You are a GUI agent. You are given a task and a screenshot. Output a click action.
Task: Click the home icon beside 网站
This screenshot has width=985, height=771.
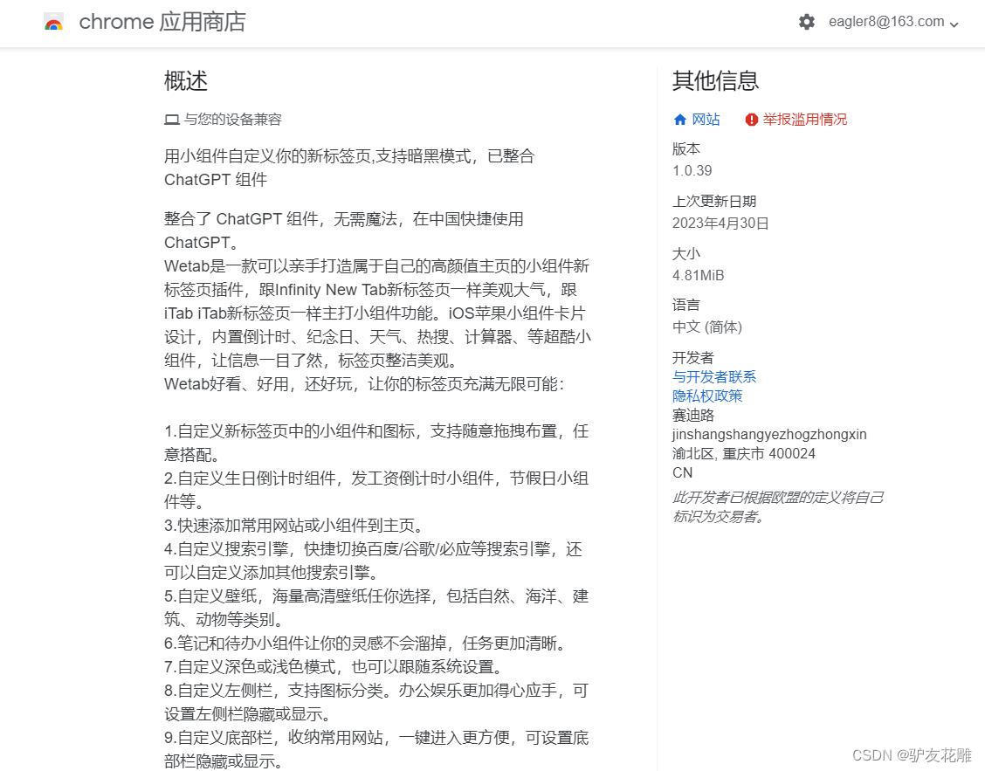(679, 120)
